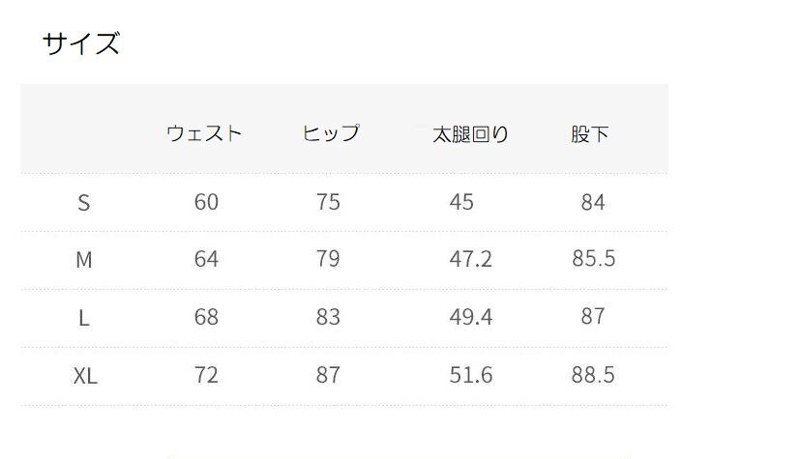The image size is (799, 459).
Task: Select hip value 79 in M row
Action: pyautogui.click(x=328, y=259)
